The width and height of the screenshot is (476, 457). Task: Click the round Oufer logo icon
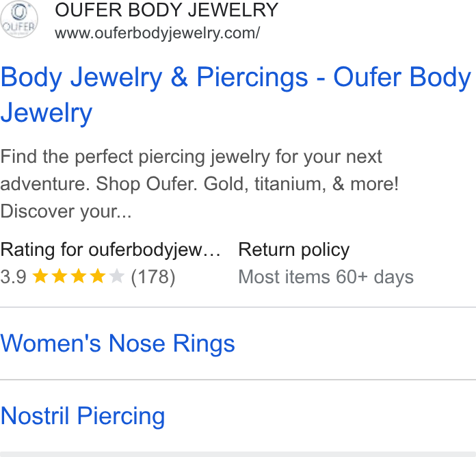click(19, 19)
